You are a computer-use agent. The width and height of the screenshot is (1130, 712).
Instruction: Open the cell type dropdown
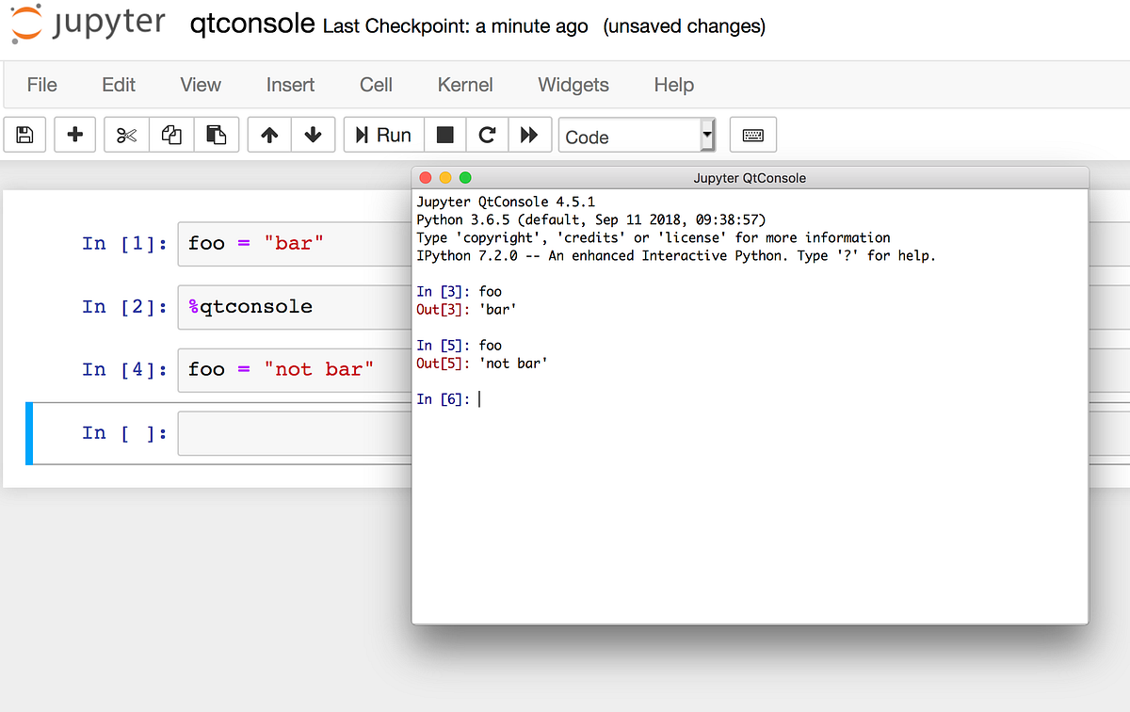(x=637, y=135)
